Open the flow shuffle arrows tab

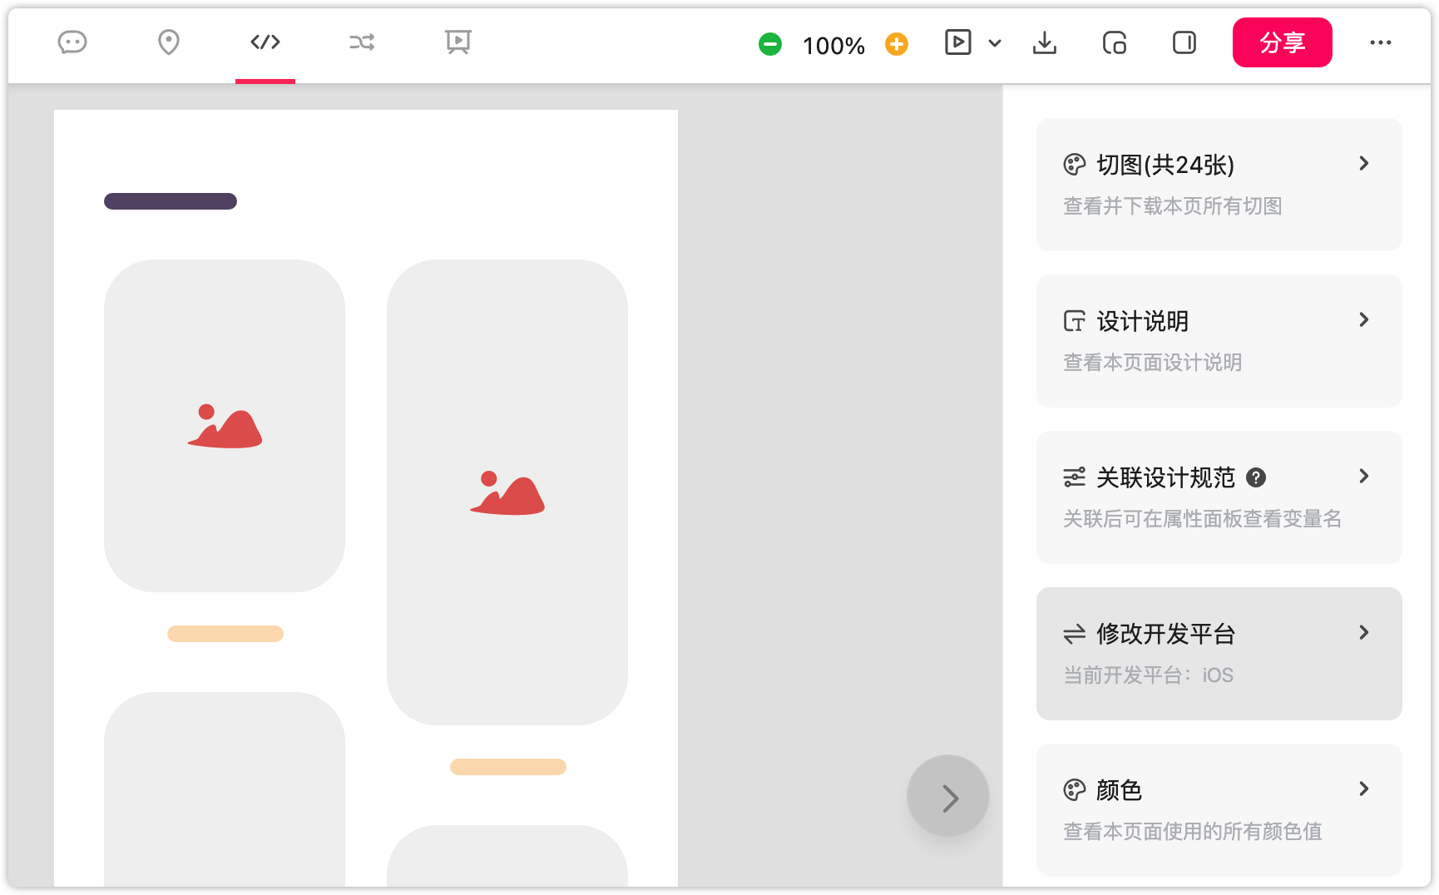pyautogui.click(x=362, y=42)
